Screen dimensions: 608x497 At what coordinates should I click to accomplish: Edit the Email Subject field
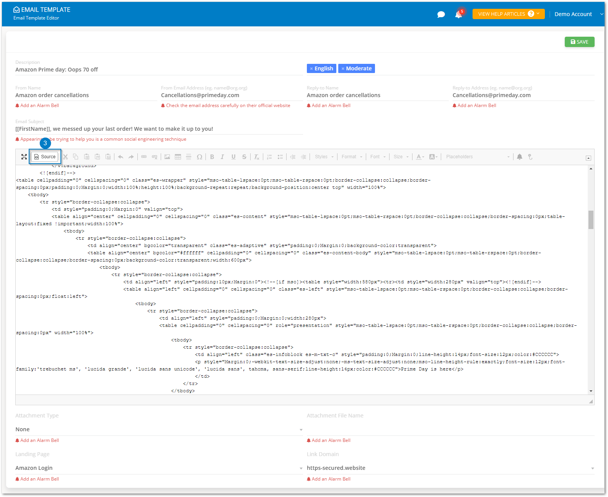point(159,129)
